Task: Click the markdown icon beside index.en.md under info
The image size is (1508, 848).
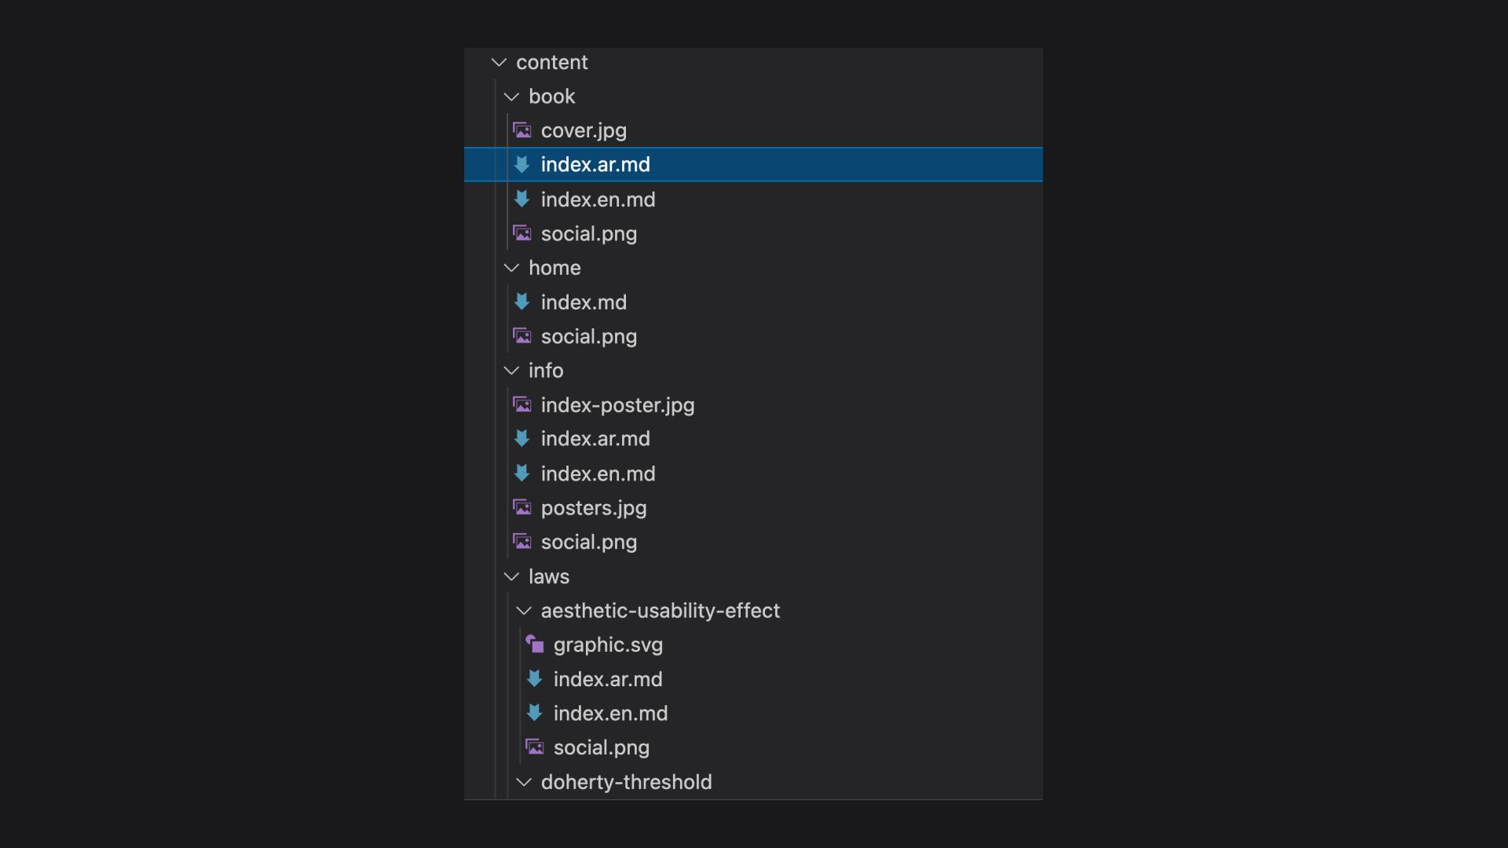Action: pos(522,473)
